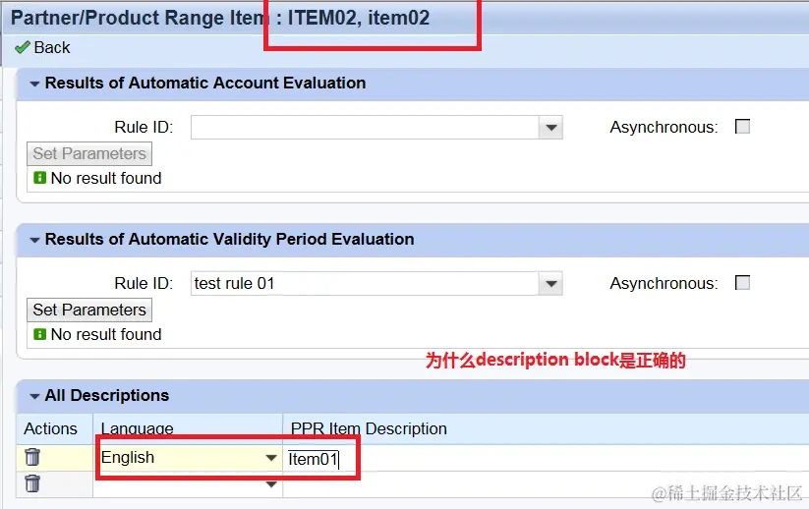Click the info icon in Validity Period result
The height and width of the screenshot is (509, 809).
[x=39, y=334]
